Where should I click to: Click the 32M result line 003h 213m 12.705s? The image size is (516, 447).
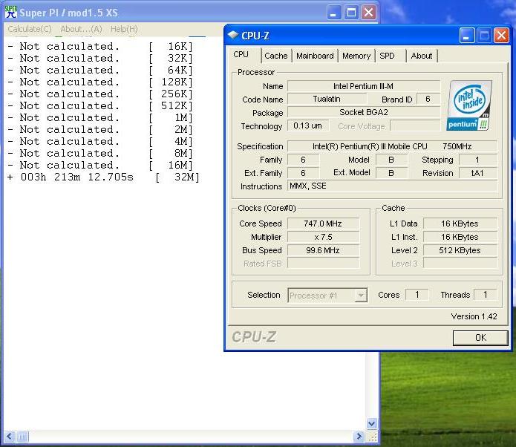(104, 177)
